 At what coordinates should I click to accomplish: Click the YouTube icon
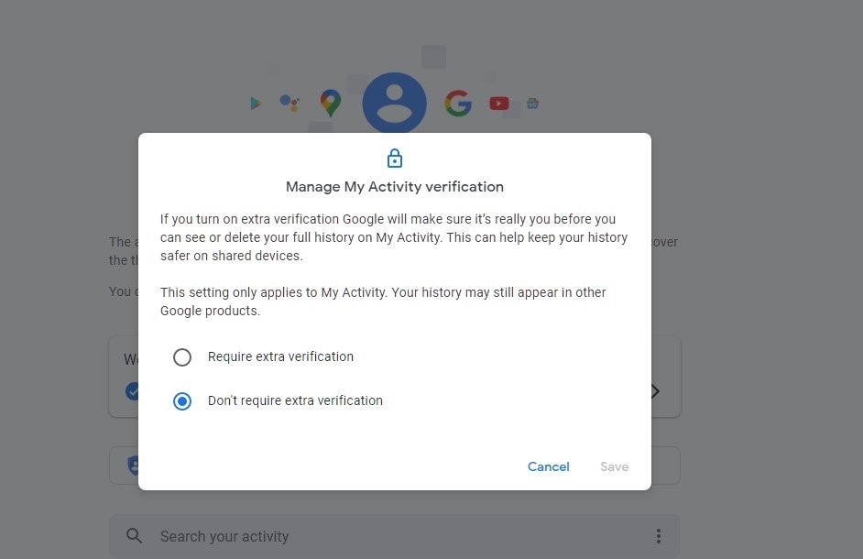pyautogui.click(x=499, y=103)
